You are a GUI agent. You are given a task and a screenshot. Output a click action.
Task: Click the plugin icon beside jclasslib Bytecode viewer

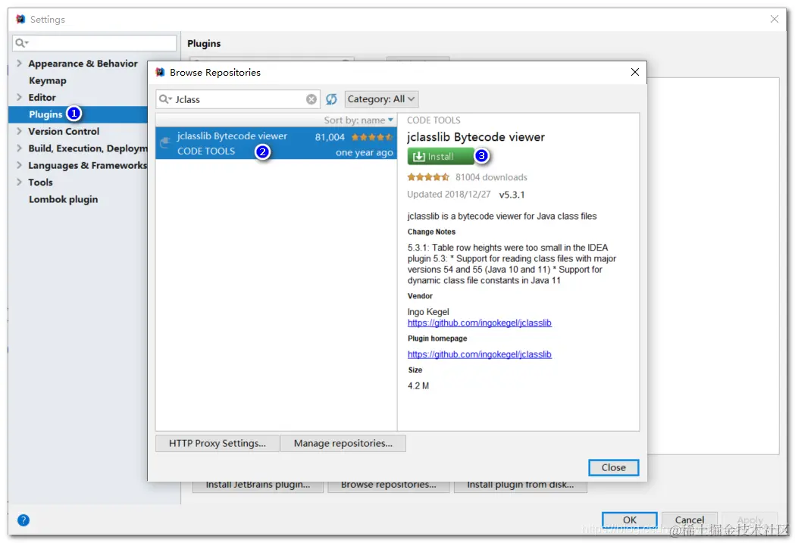coord(164,143)
